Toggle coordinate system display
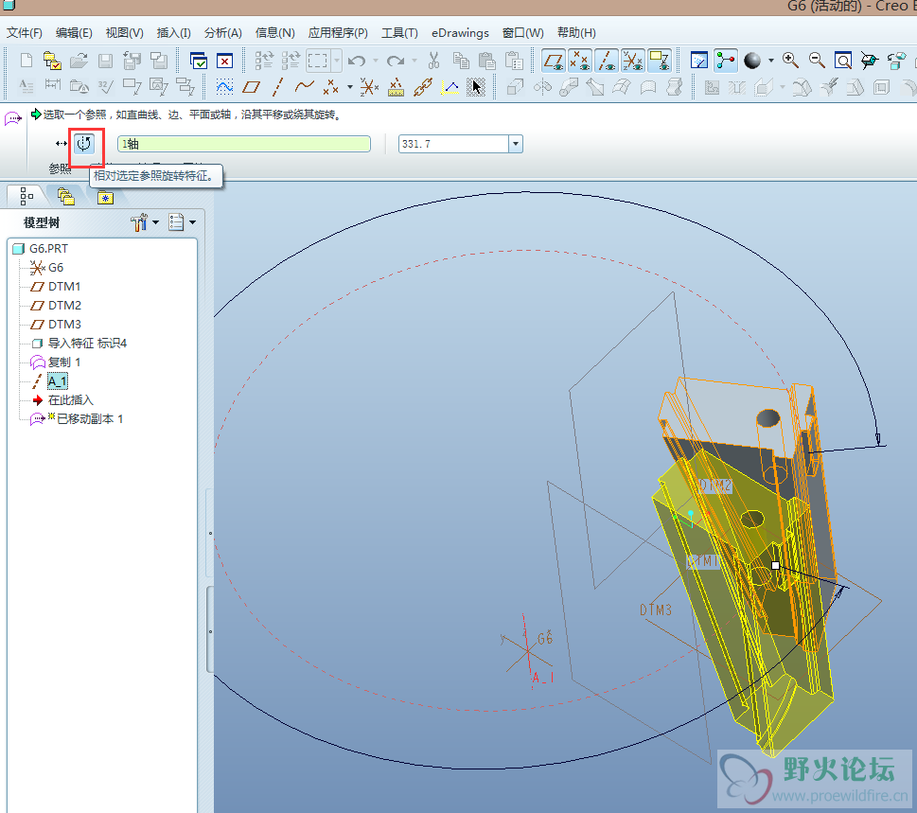 click(633, 61)
